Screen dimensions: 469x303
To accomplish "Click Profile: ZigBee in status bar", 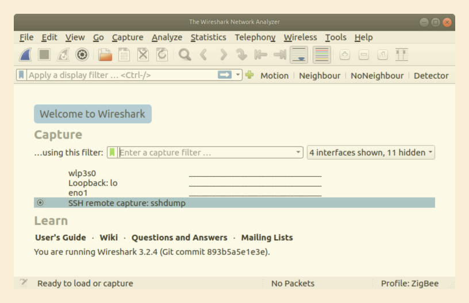I will (x=410, y=283).
